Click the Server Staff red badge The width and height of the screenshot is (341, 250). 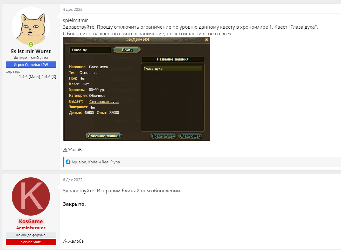pos(31,242)
